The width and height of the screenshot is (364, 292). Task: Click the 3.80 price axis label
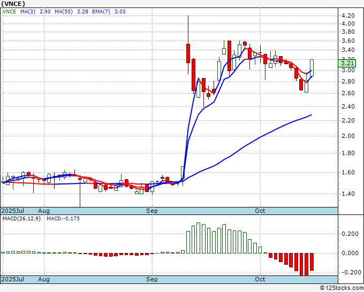pos(348,32)
